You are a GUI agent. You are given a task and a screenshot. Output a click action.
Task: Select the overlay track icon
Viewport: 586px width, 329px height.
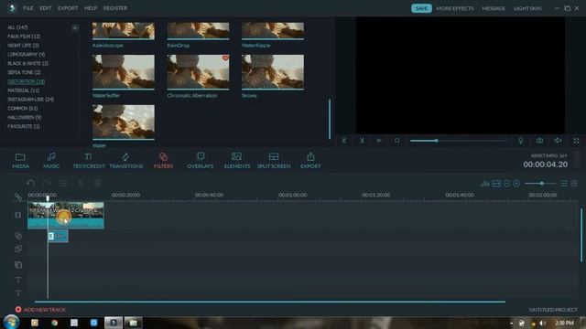click(x=18, y=249)
